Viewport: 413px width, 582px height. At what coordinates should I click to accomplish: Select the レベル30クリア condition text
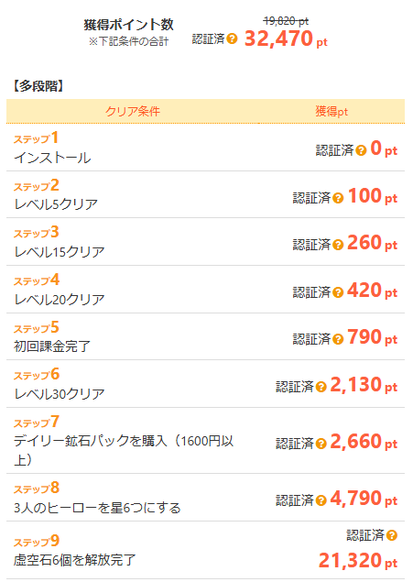tap(60, 394)
